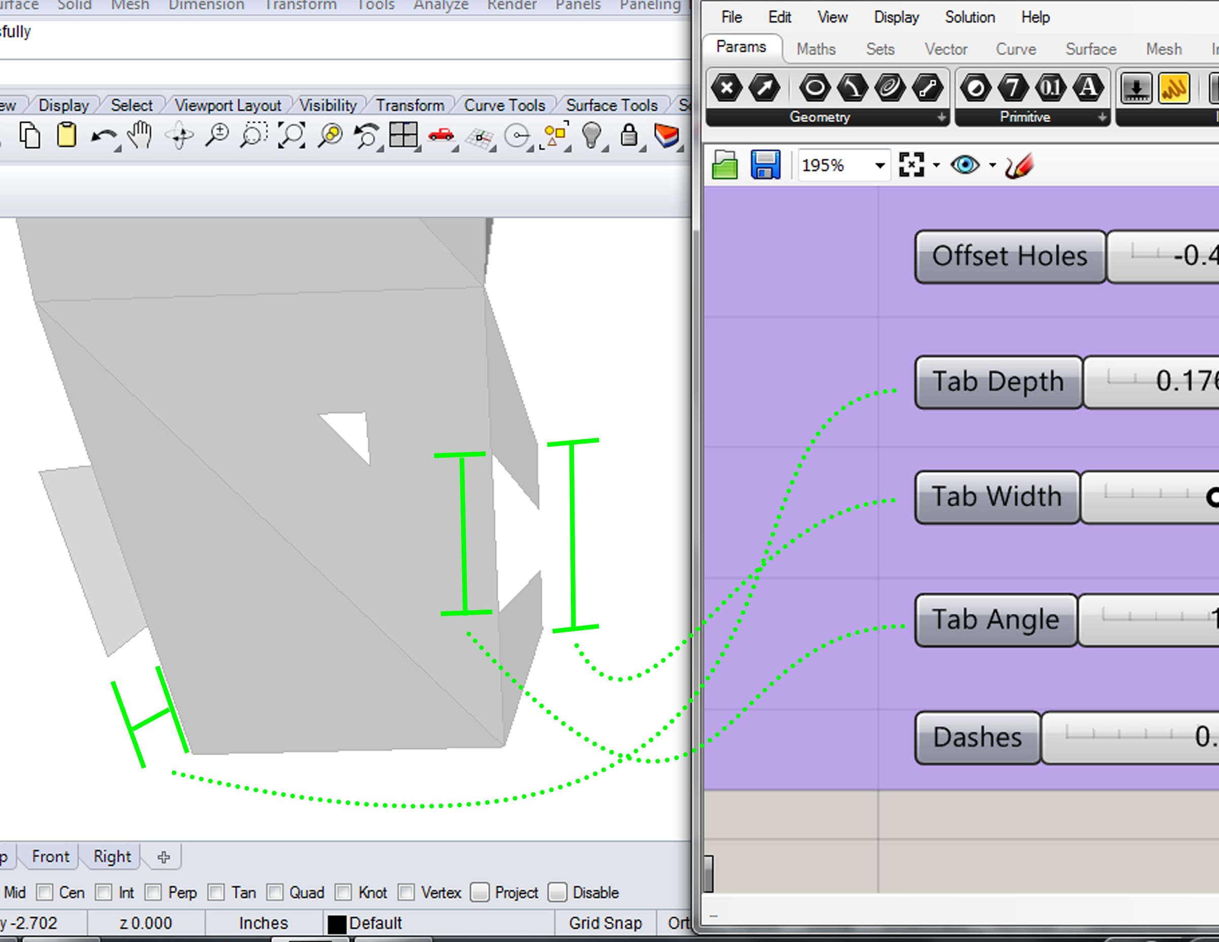Image resolution: width=1219 pixels, height=942 pixels.
Task: Open the Solution menu in Grasshopper
Action: tap(969, 17)
